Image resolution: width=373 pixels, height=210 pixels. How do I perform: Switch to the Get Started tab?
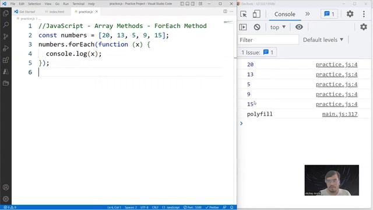[24, 12]
